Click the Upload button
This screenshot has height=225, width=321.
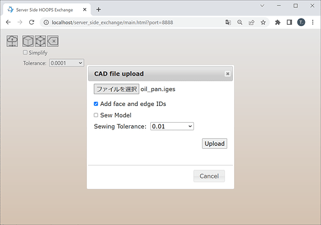click(214, 144)
